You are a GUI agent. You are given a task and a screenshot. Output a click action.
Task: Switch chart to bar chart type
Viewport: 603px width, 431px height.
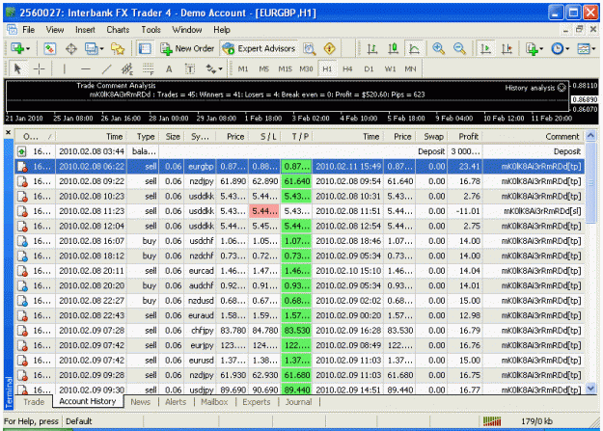point(371,48)
